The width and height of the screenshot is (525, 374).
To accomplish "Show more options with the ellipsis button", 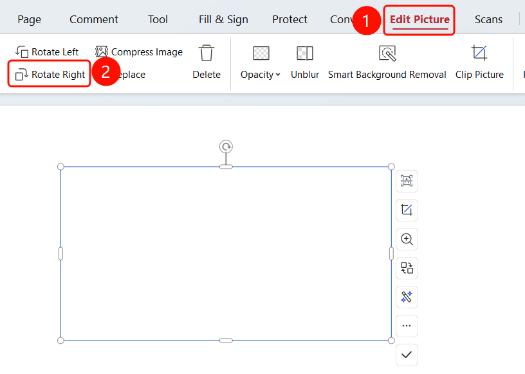I will pos(407,326).
